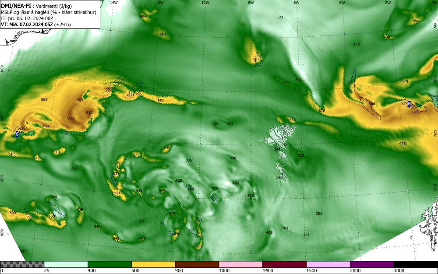Click the '806' CAPE value
438x274 pixels.
click(372, 104)
